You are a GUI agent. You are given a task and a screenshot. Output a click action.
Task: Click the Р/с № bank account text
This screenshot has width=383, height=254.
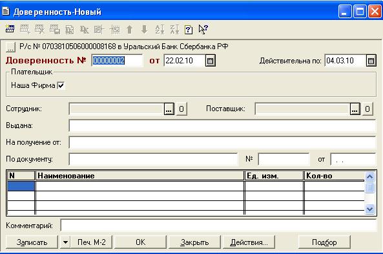(x=123, y=47)
